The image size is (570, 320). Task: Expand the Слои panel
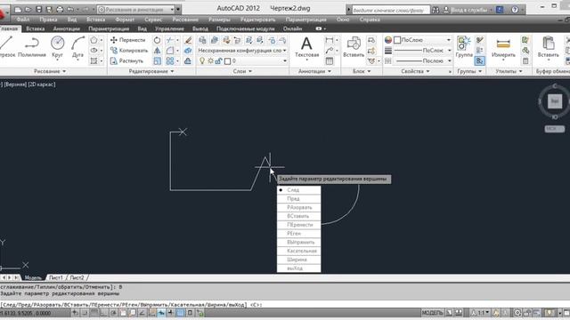(x=242, y=71)
